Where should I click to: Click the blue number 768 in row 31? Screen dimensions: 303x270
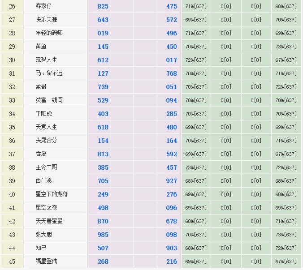click(172, 73)
